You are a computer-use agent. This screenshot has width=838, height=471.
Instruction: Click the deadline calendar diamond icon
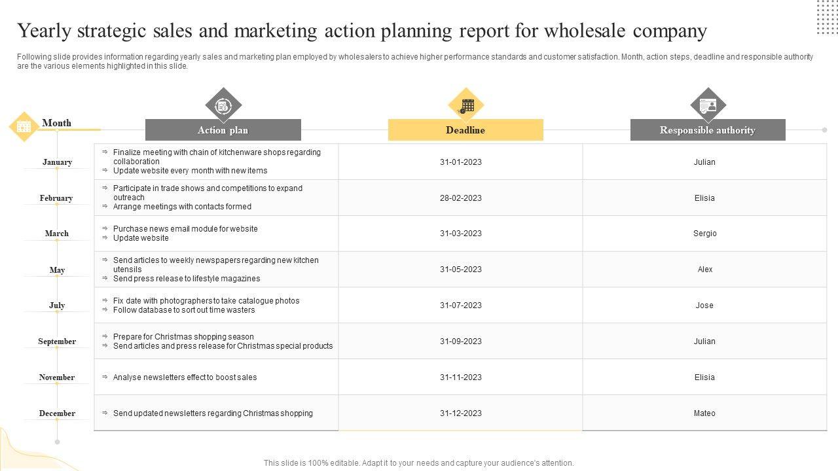(x=465, y=105)
